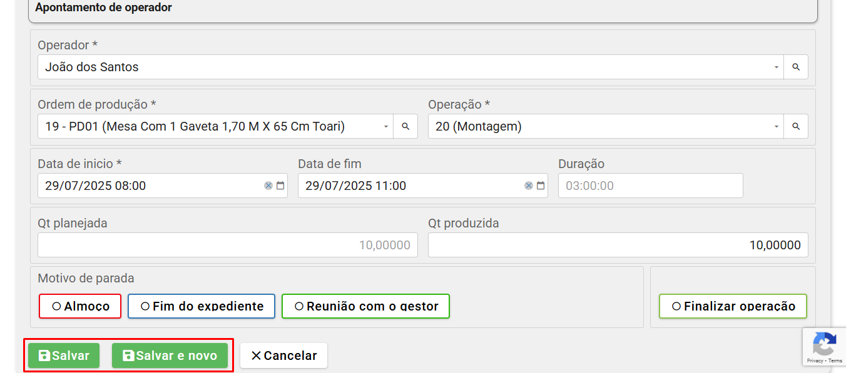The image size is (846, 373).
Task: Clear the Data de fim value
Action: coord(529,186)
